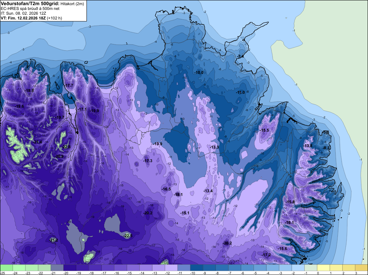Click the '(+102 h)' forecast offset
Viewport: 368px width, 275px height.
point(54,18)
